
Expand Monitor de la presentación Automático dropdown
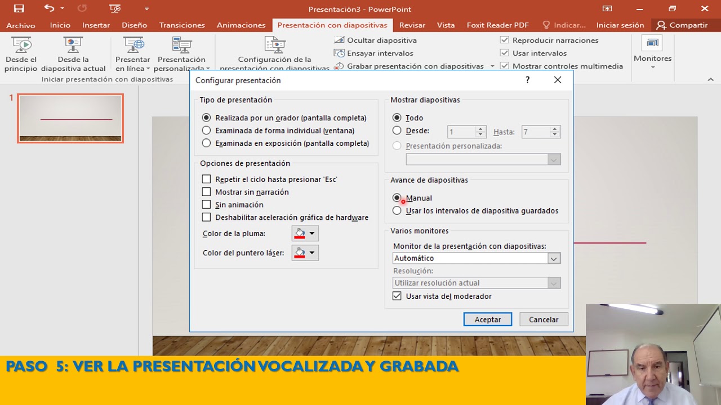[x=554, y=258]
